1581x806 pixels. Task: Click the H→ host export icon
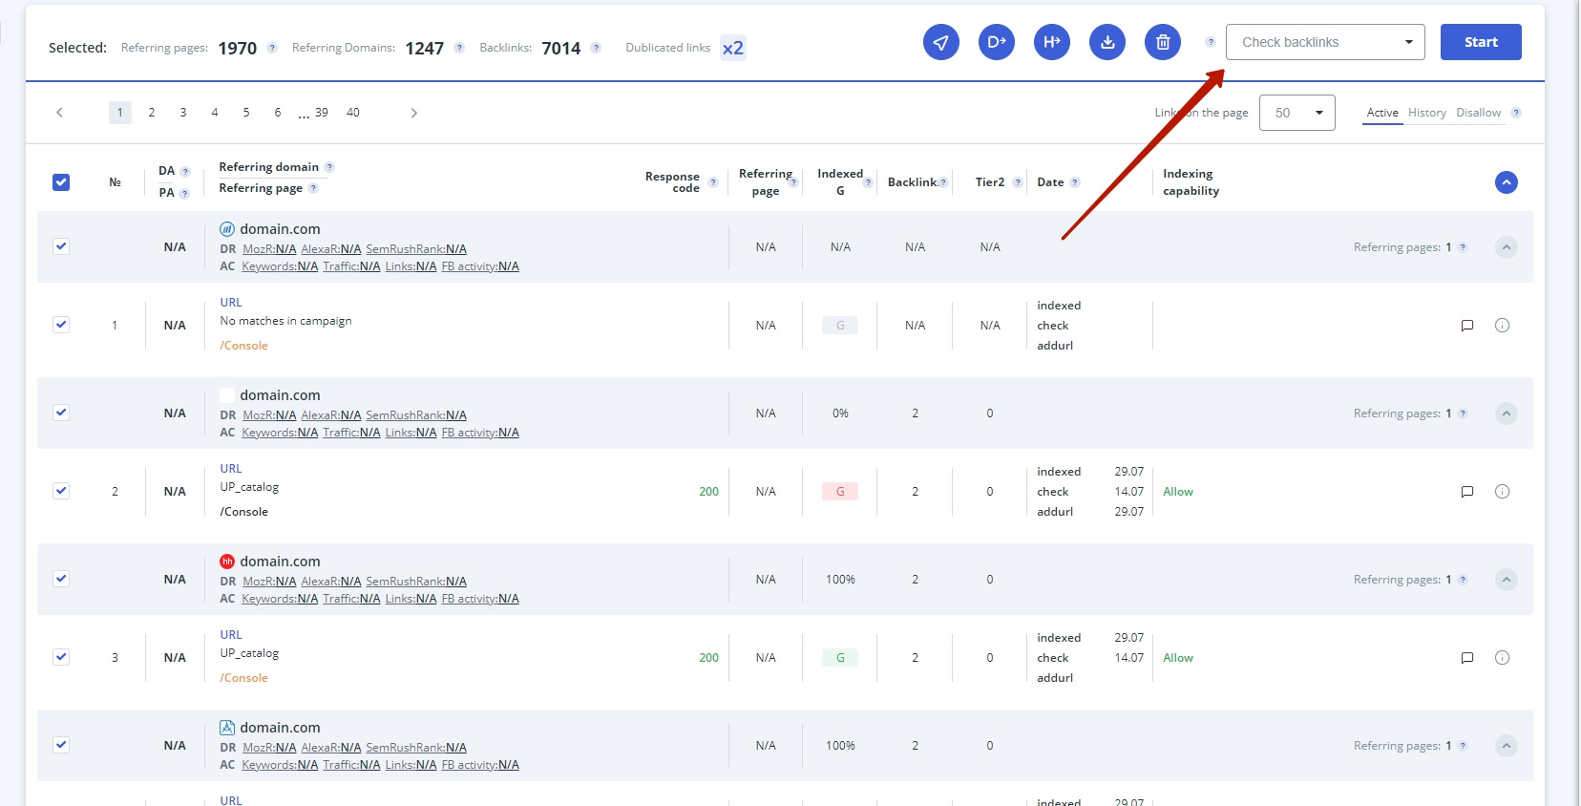(x=1051, y=42)
